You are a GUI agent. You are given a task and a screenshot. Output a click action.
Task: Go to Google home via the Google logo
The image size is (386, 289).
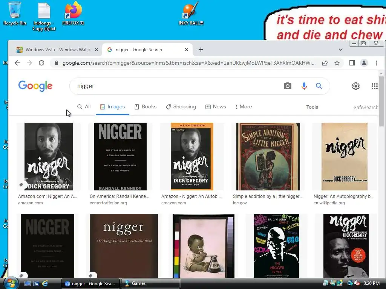pyautogui.click(x=35, y=86)
